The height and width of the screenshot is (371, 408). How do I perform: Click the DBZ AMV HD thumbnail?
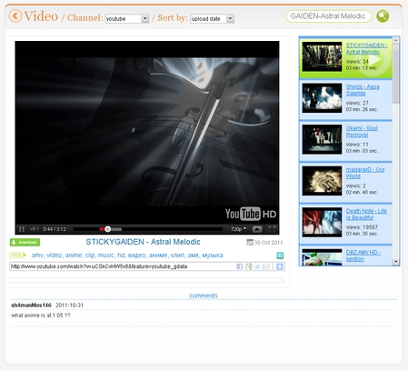(x=322, y=257)
